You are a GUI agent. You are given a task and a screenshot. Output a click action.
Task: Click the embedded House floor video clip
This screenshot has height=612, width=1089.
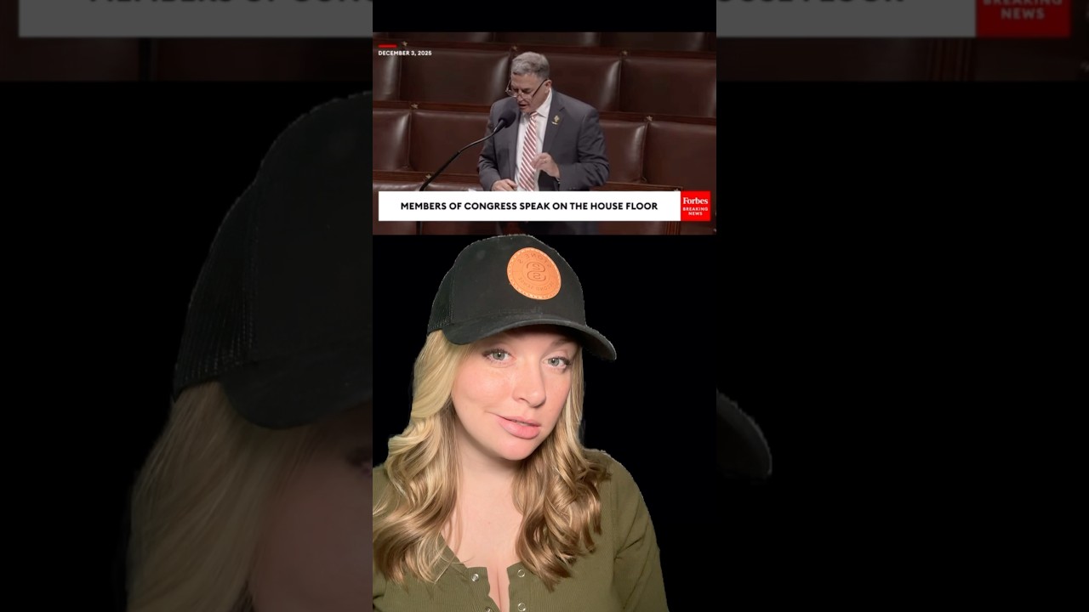click(x=544, y=133)
